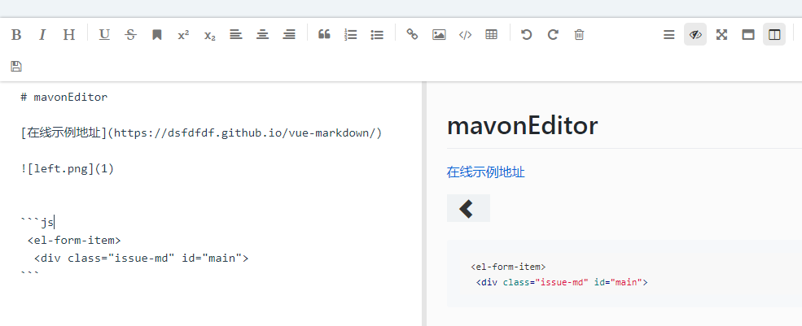
Task: Insert a blockquote
Action: click(324, 35)
